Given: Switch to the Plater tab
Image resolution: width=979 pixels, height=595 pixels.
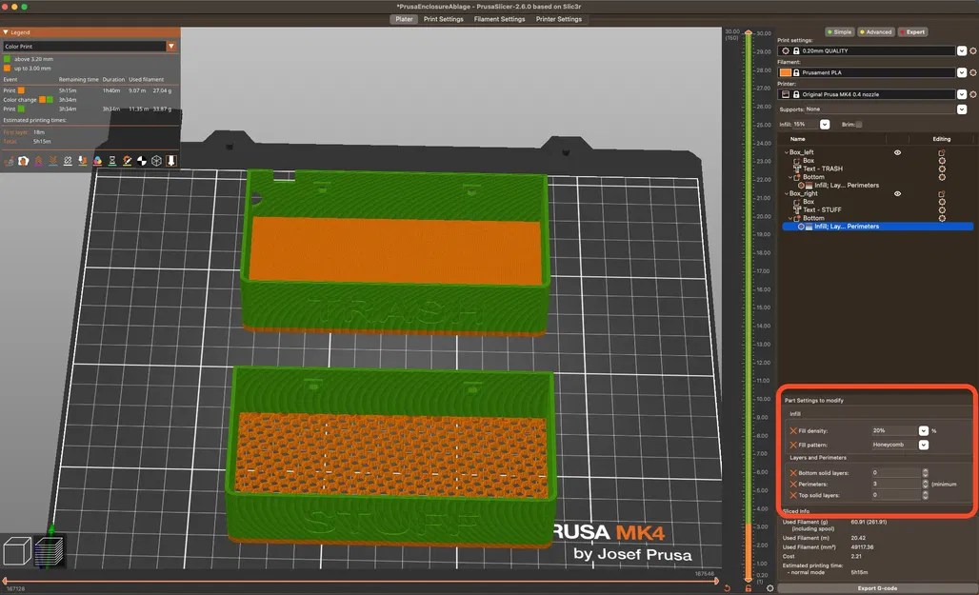Looking at the screenshot, I should 404,19.
